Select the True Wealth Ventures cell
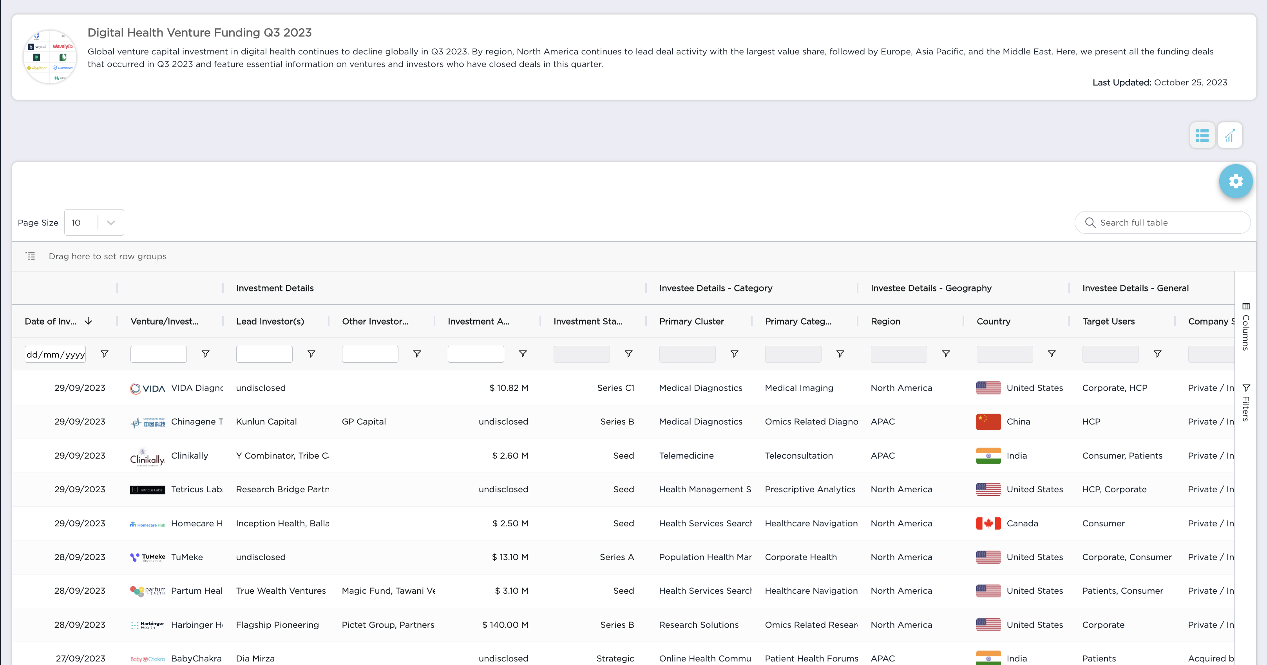The width and height of the screenshot is (1267, 665). point(281,591)
